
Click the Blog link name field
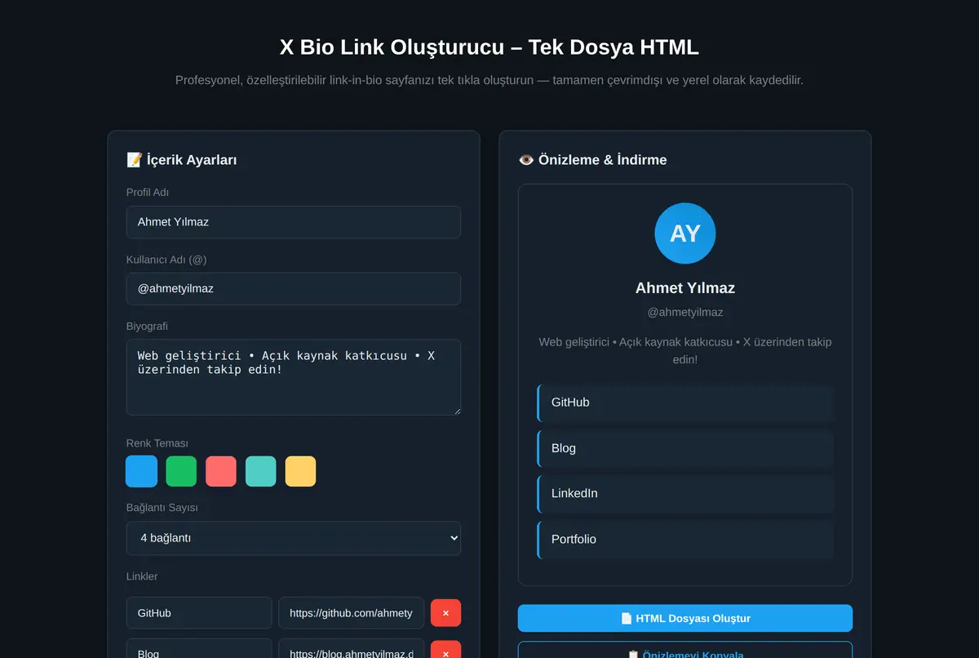[199, 650]
